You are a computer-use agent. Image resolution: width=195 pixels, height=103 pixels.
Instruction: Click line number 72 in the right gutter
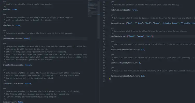pyautogui.click(x=104, y=81)
